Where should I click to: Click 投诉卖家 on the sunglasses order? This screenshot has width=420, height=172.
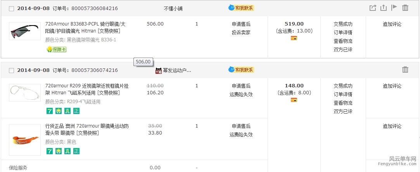click(241, 32)
